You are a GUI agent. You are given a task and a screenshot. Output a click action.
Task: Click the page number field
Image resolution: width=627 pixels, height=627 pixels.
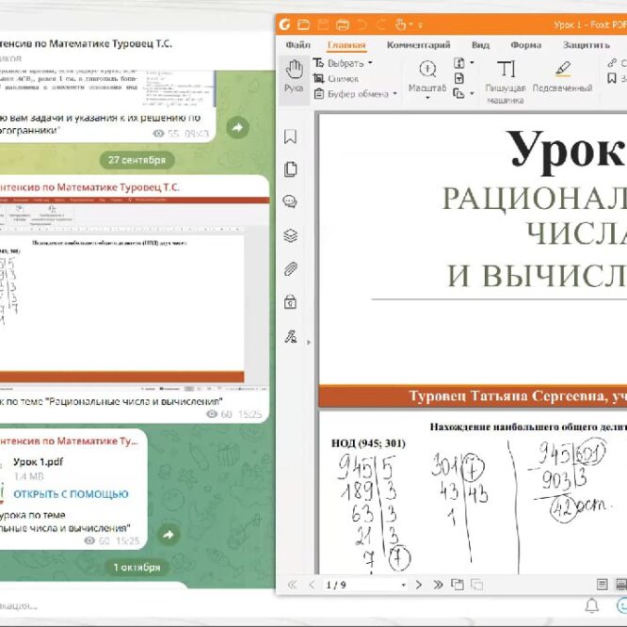[x=358, y=585]
